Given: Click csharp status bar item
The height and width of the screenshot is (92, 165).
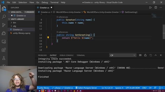Looking at the screenshot, I should [56, 88].
